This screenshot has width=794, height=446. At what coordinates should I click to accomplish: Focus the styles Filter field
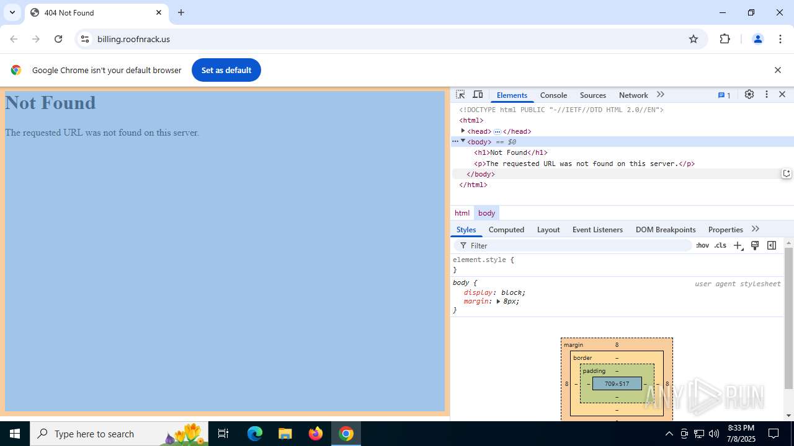point(573,246)
